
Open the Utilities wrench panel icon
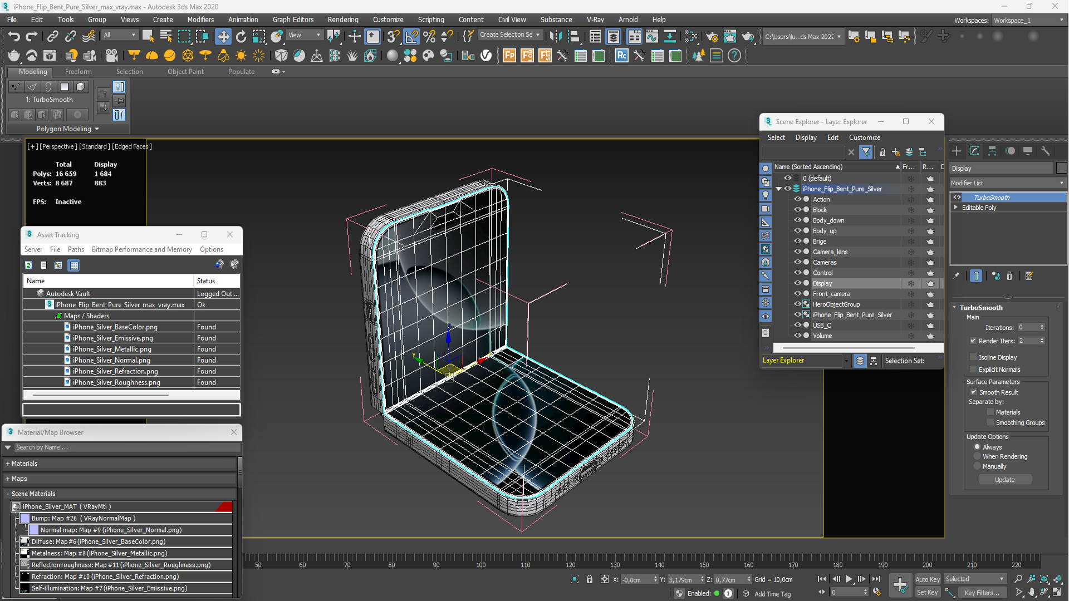pos(1046,151)
